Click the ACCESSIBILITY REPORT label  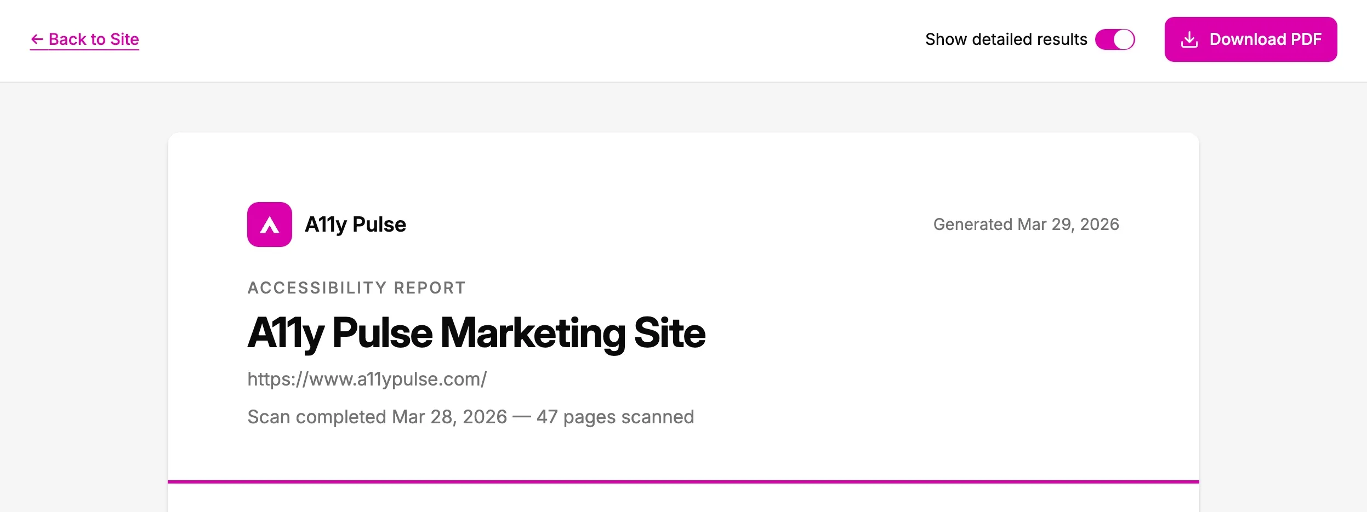pyautogui.click(x=356, y=287)
